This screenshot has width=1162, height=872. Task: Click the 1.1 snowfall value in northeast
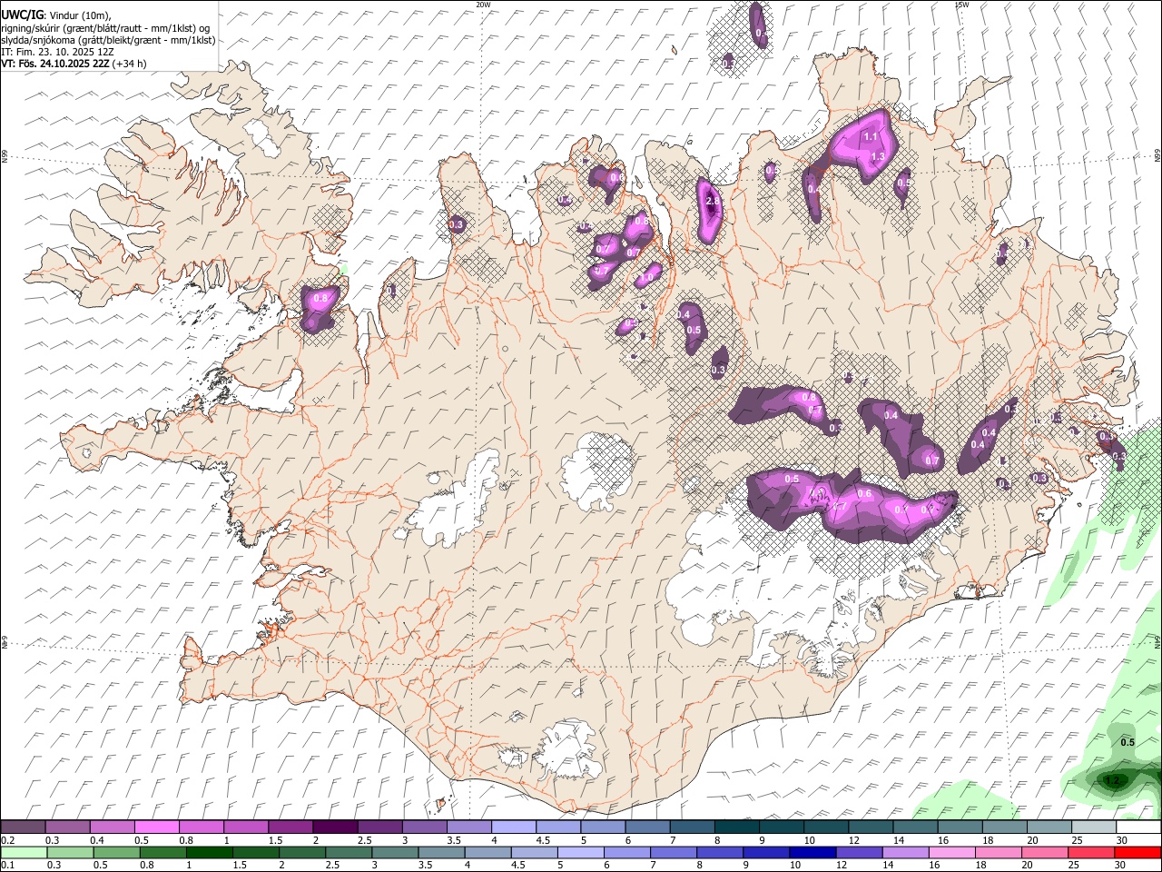point(870,137)
